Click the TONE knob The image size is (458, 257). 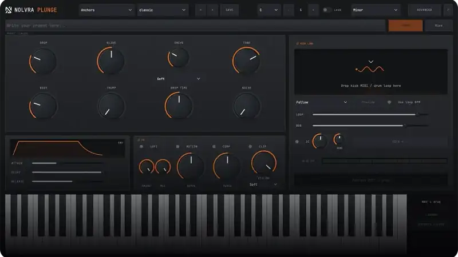pyautogui.click(x=247, y=61)
